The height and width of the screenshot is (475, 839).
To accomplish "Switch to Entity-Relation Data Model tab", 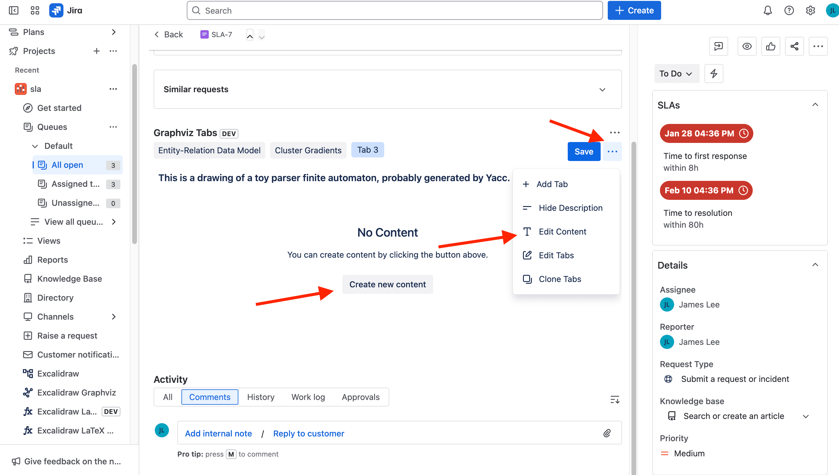I will [x=209, y=150].
